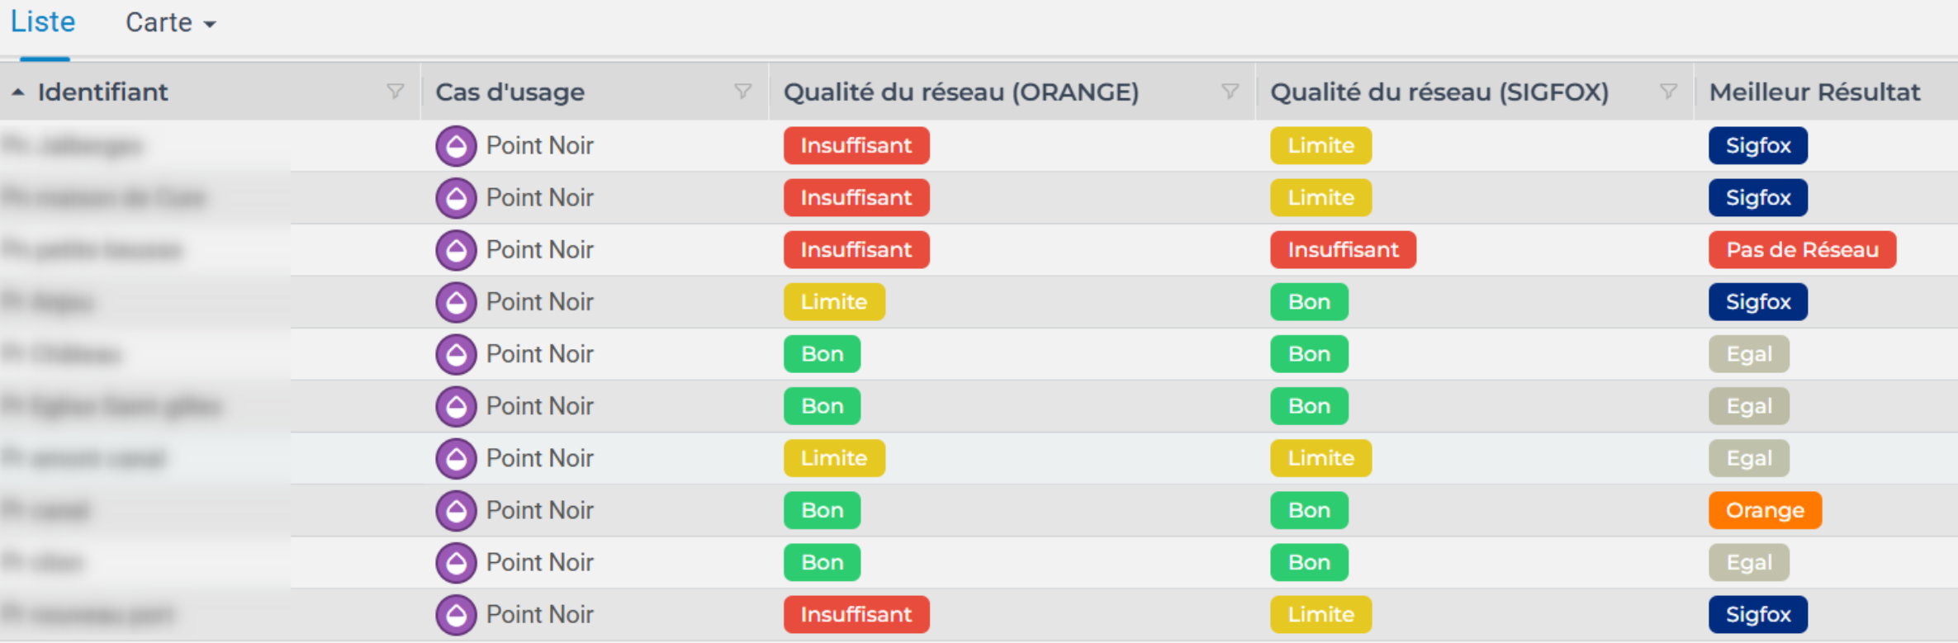Click the Qualité du réseau (SIGFOX) filter icon
Screen dimensions: 1958x643
click(x=1668, y=92)
